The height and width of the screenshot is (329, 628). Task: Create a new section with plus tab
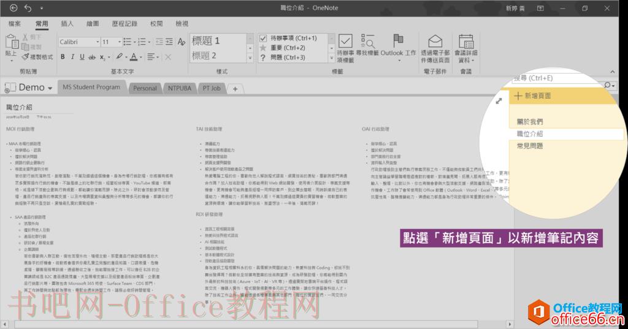point(235,88)
